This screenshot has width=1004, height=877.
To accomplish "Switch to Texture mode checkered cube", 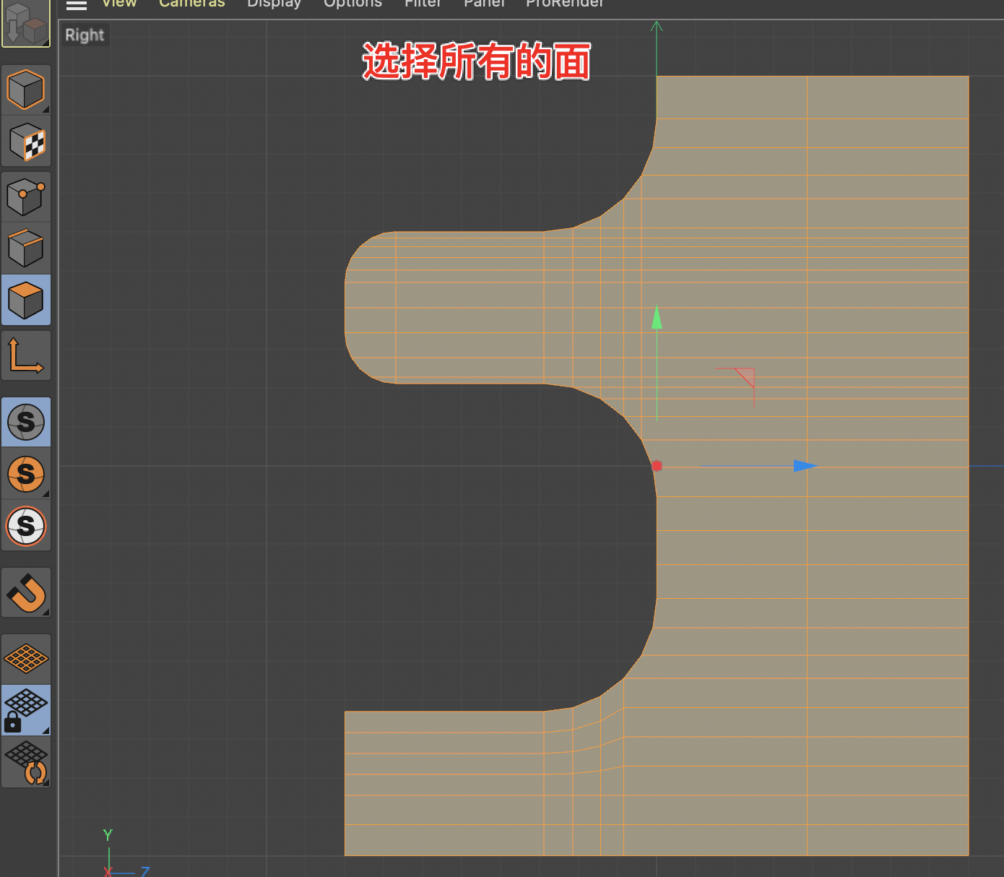I will [x=26, y=142].
